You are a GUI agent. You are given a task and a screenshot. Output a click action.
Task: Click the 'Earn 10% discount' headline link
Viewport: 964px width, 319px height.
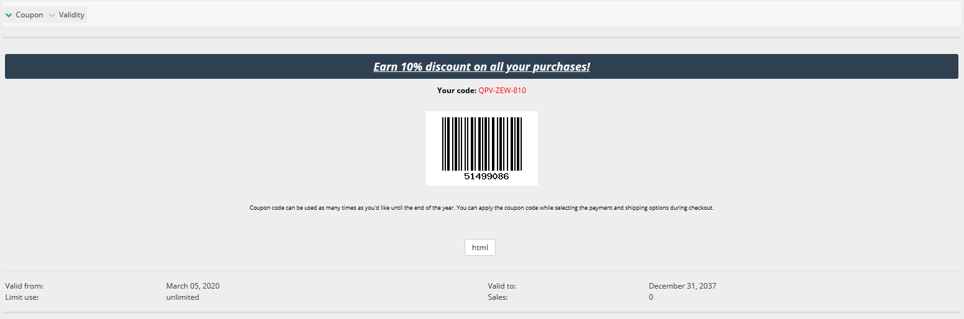pos(481,66)
